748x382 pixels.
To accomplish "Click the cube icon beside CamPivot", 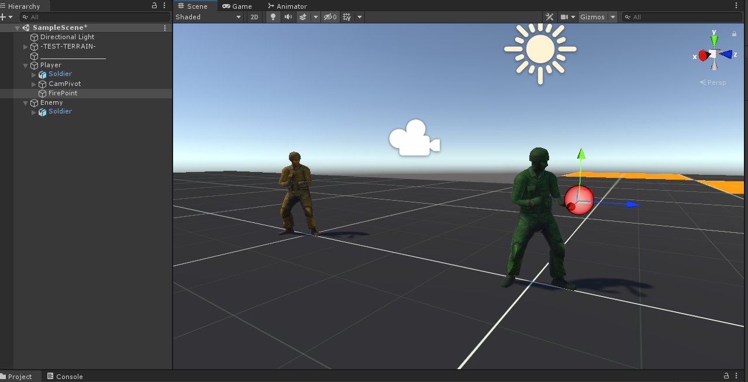I will coord(42,84).
